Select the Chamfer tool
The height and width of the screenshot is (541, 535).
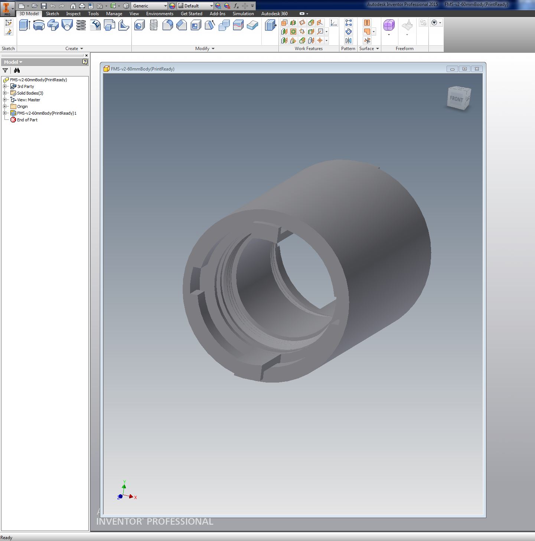coord(182,25)
